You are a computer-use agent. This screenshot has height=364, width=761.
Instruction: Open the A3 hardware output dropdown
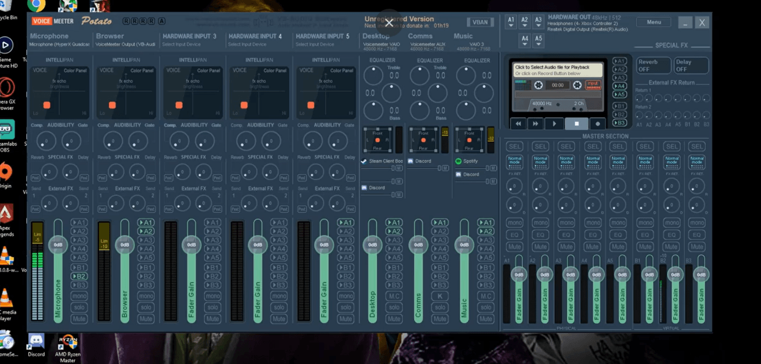point(538,22)
